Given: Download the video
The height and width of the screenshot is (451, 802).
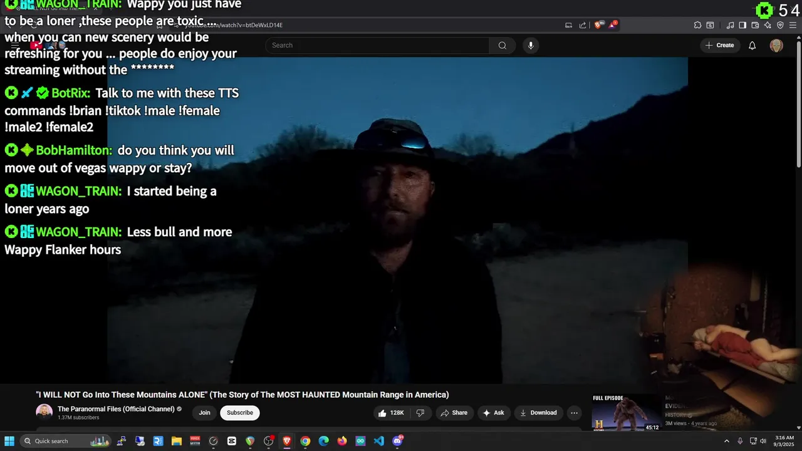Looking at the screenshot, I should click(x=539, y=413).
